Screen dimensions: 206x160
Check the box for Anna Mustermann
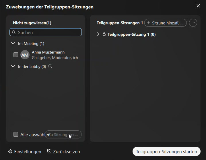click(16, 55)
